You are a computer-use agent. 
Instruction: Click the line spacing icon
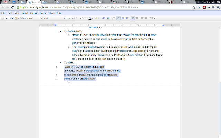pos(152,18)
